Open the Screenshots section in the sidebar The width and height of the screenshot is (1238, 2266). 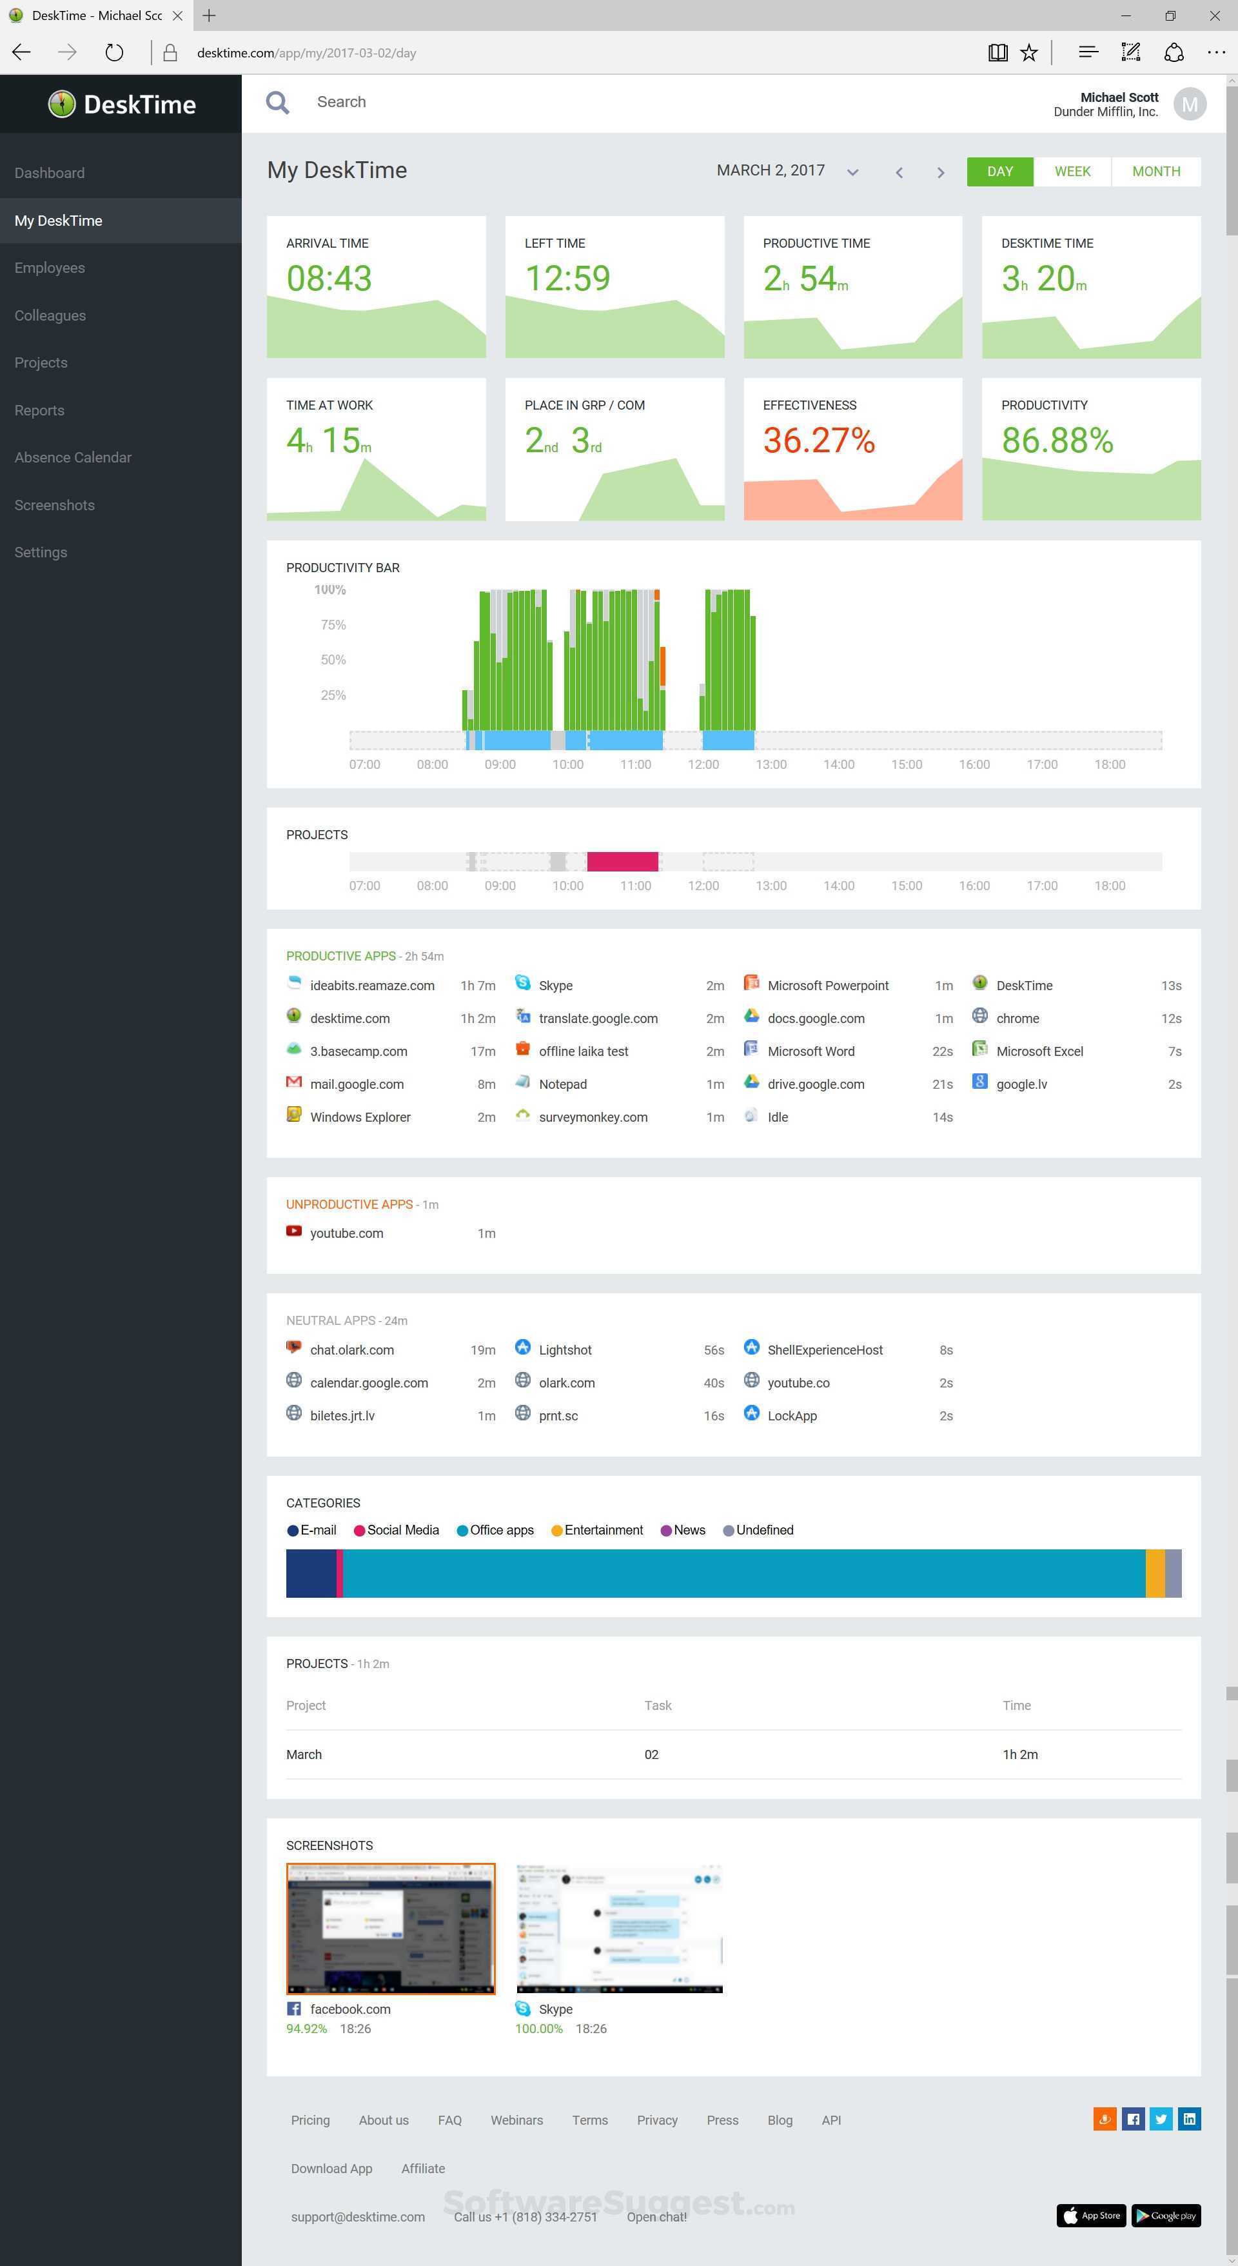click(x=55, y=504)
